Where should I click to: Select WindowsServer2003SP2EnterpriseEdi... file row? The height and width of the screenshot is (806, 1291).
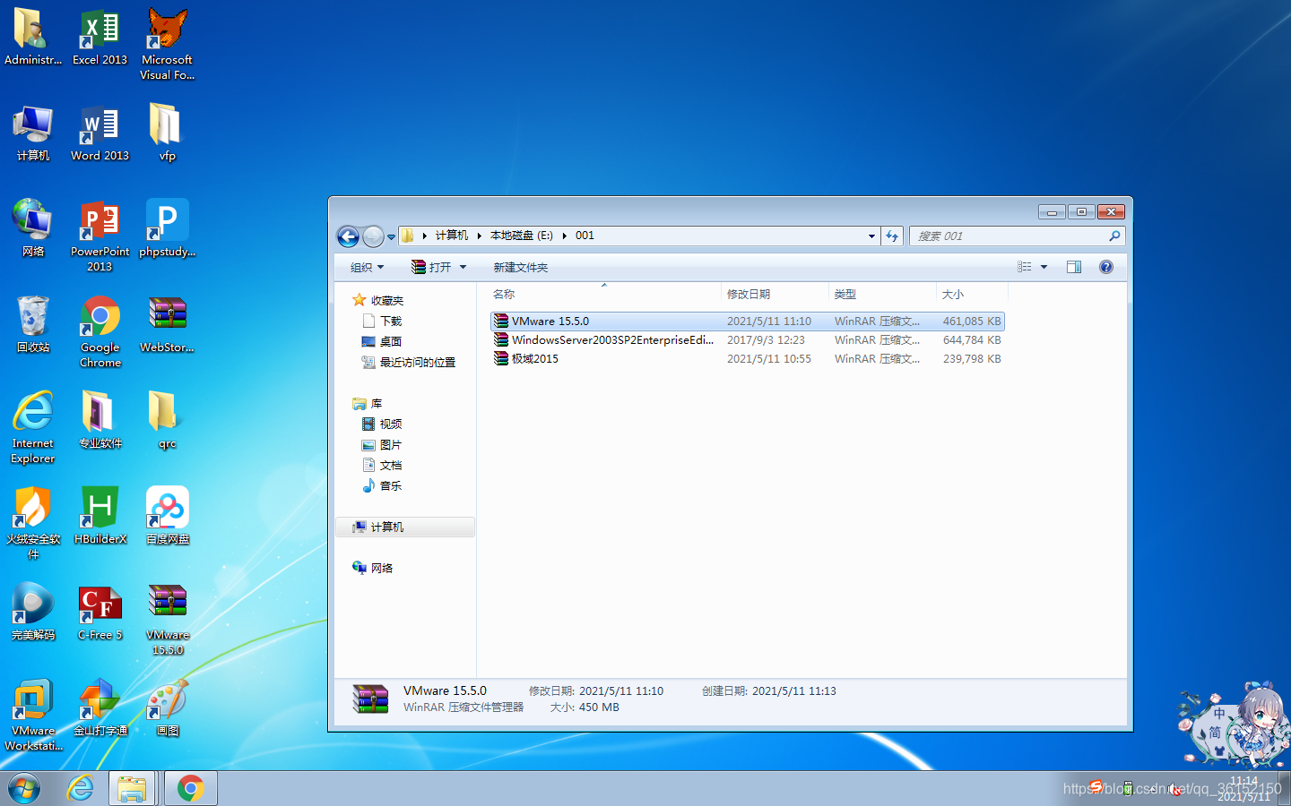[748, 339]
